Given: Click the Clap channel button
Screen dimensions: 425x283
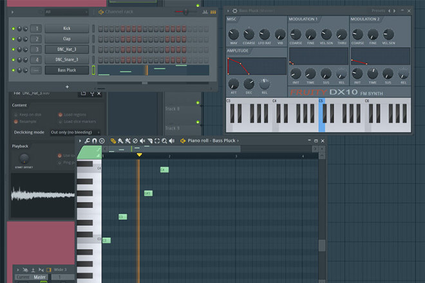Looking at the screenshot, I should [x=67, y=39].
